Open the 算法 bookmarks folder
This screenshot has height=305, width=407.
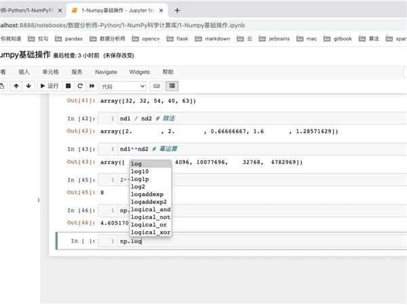coord(369,39)
